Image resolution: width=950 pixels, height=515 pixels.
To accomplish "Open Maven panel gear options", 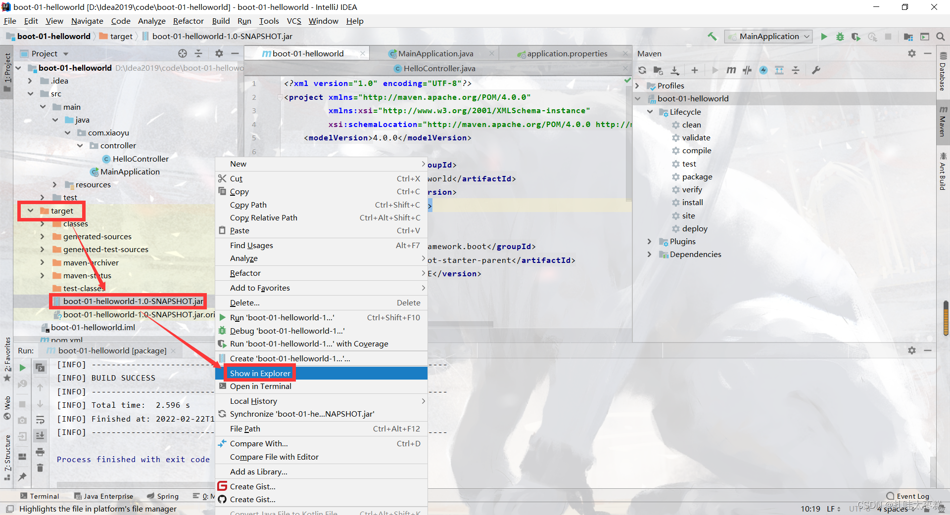I will (x=912, y=53).
